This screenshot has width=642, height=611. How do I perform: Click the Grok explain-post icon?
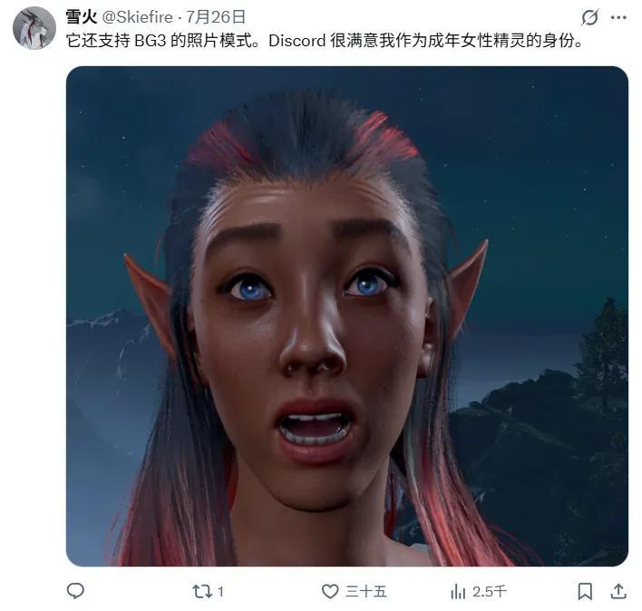[x=590, y=17]
